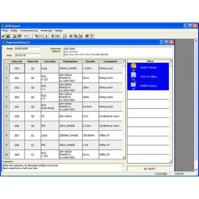The image size is (199, 199).
Task: Click the undo arrow icon
Action: click(26, 36)
